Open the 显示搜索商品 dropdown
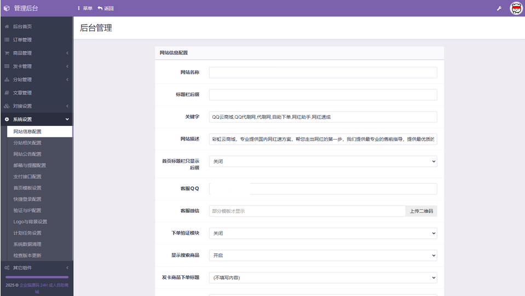 click(x=323, y=256)
